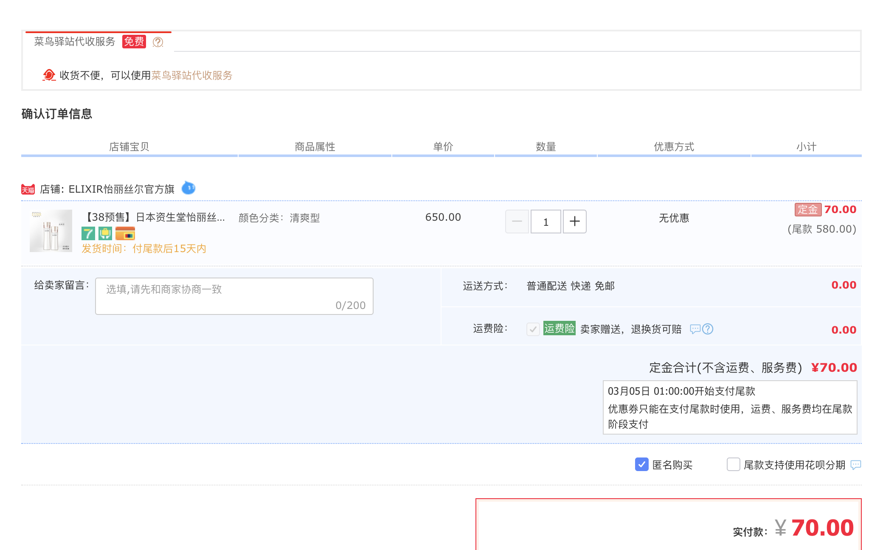This screenshot has height=550, width=883.
Task: Increase quantity with plus button
Action: point(575,222)
